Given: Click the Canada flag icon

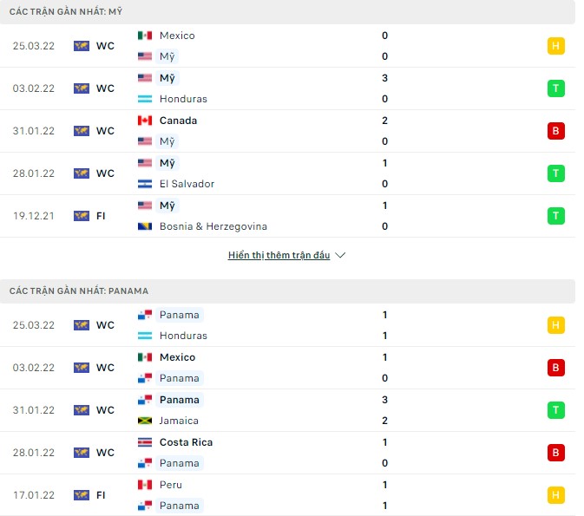Looking at the screenshot, I should (145, 121).
